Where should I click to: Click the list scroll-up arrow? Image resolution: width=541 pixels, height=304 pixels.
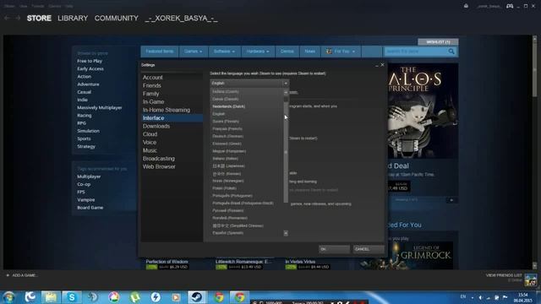point(286,92)
